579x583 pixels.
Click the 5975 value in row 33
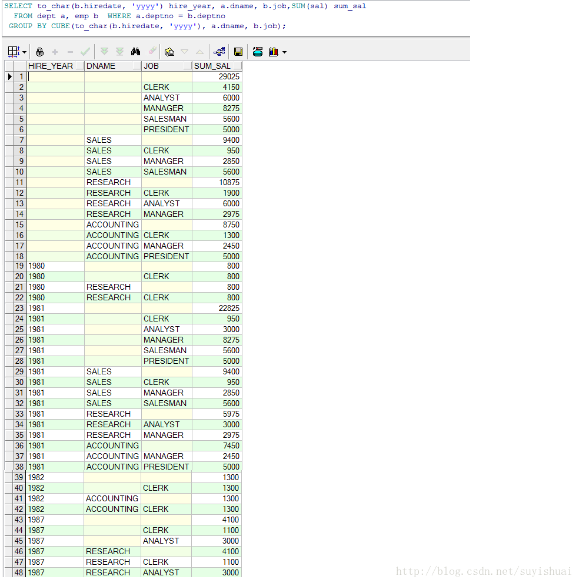(217, 414)
